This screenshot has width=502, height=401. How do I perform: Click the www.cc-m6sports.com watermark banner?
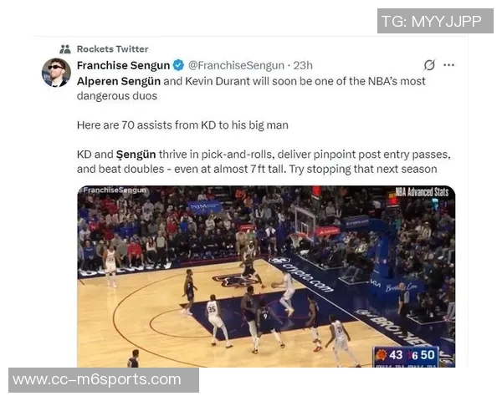[104, 380]
